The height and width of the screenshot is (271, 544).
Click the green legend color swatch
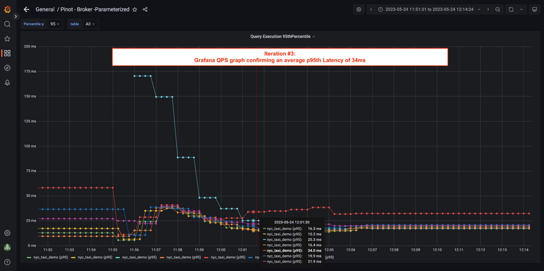pos(29,257)
